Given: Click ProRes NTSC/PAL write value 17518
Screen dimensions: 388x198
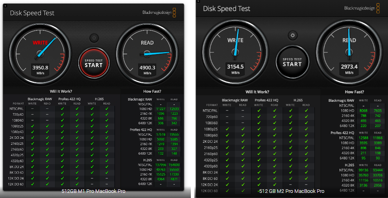Looking at the screenshot, I should (x=161, y=134).
